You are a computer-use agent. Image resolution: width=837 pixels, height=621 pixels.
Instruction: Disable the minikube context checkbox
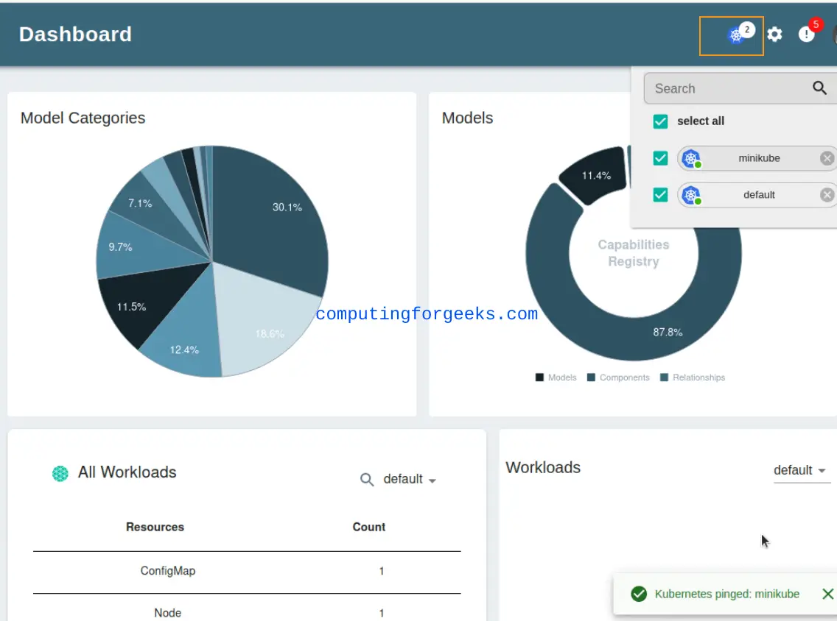pos(660,157)
